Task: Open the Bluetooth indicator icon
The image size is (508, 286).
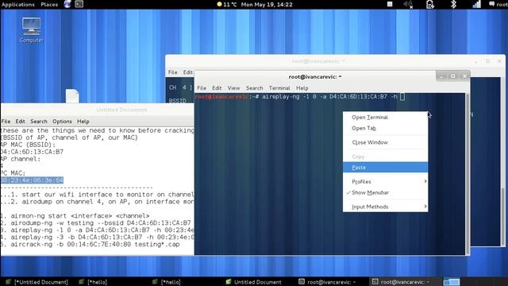Action: [x=453, y=4]
